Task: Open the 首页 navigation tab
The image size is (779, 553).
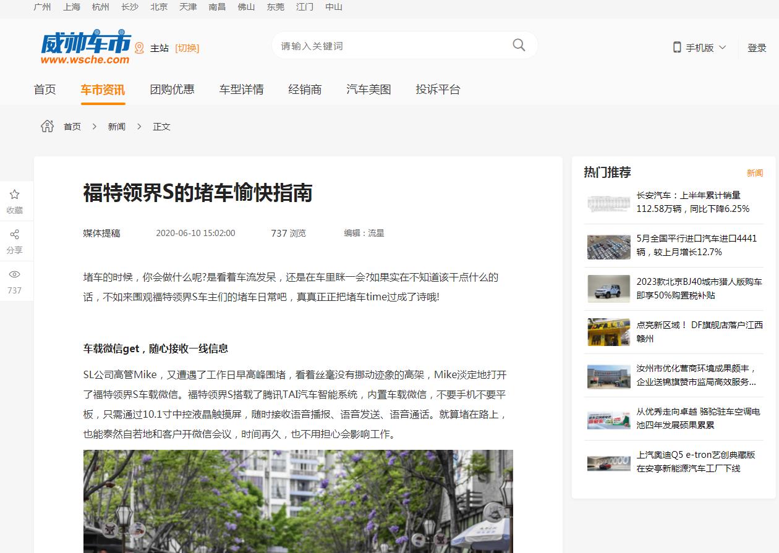Action: [x=45, y=90]
